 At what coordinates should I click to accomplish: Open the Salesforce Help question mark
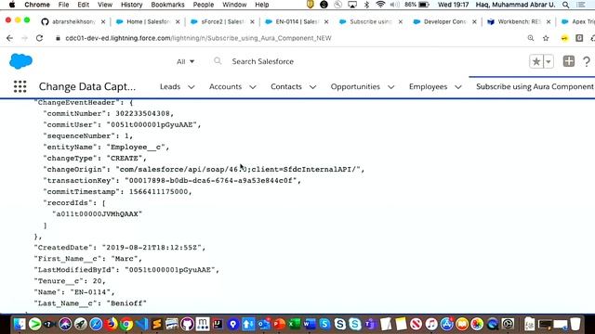(x=587, y=61)
